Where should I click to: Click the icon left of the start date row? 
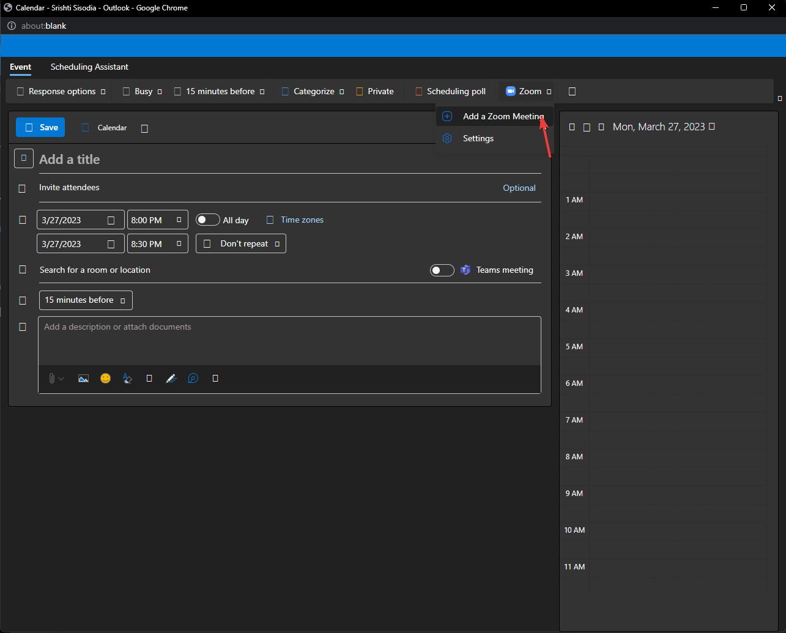(23, 220)
